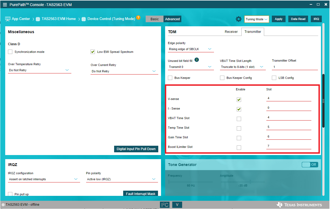Open the Tuning Mode dropdown
330x209 pixels.
pyautogui.click(x=256, y=19)
